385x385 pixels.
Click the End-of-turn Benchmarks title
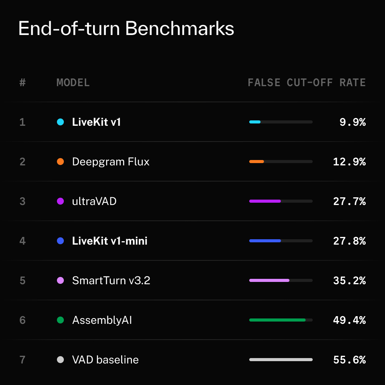pyautogui.click(x=126, y=28)
